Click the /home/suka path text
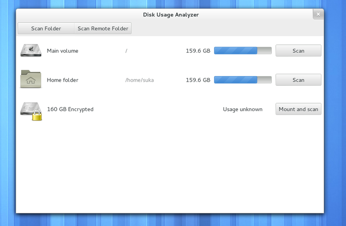The width and height of the screenshot is (346, 226). (139, 80)
